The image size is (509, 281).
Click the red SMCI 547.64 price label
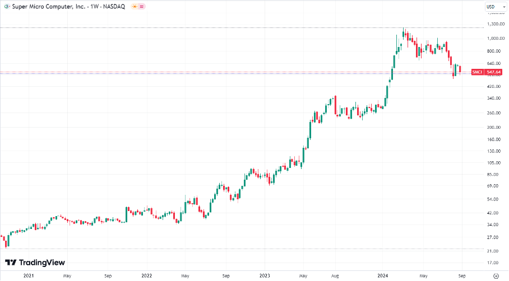coord(485,72)
